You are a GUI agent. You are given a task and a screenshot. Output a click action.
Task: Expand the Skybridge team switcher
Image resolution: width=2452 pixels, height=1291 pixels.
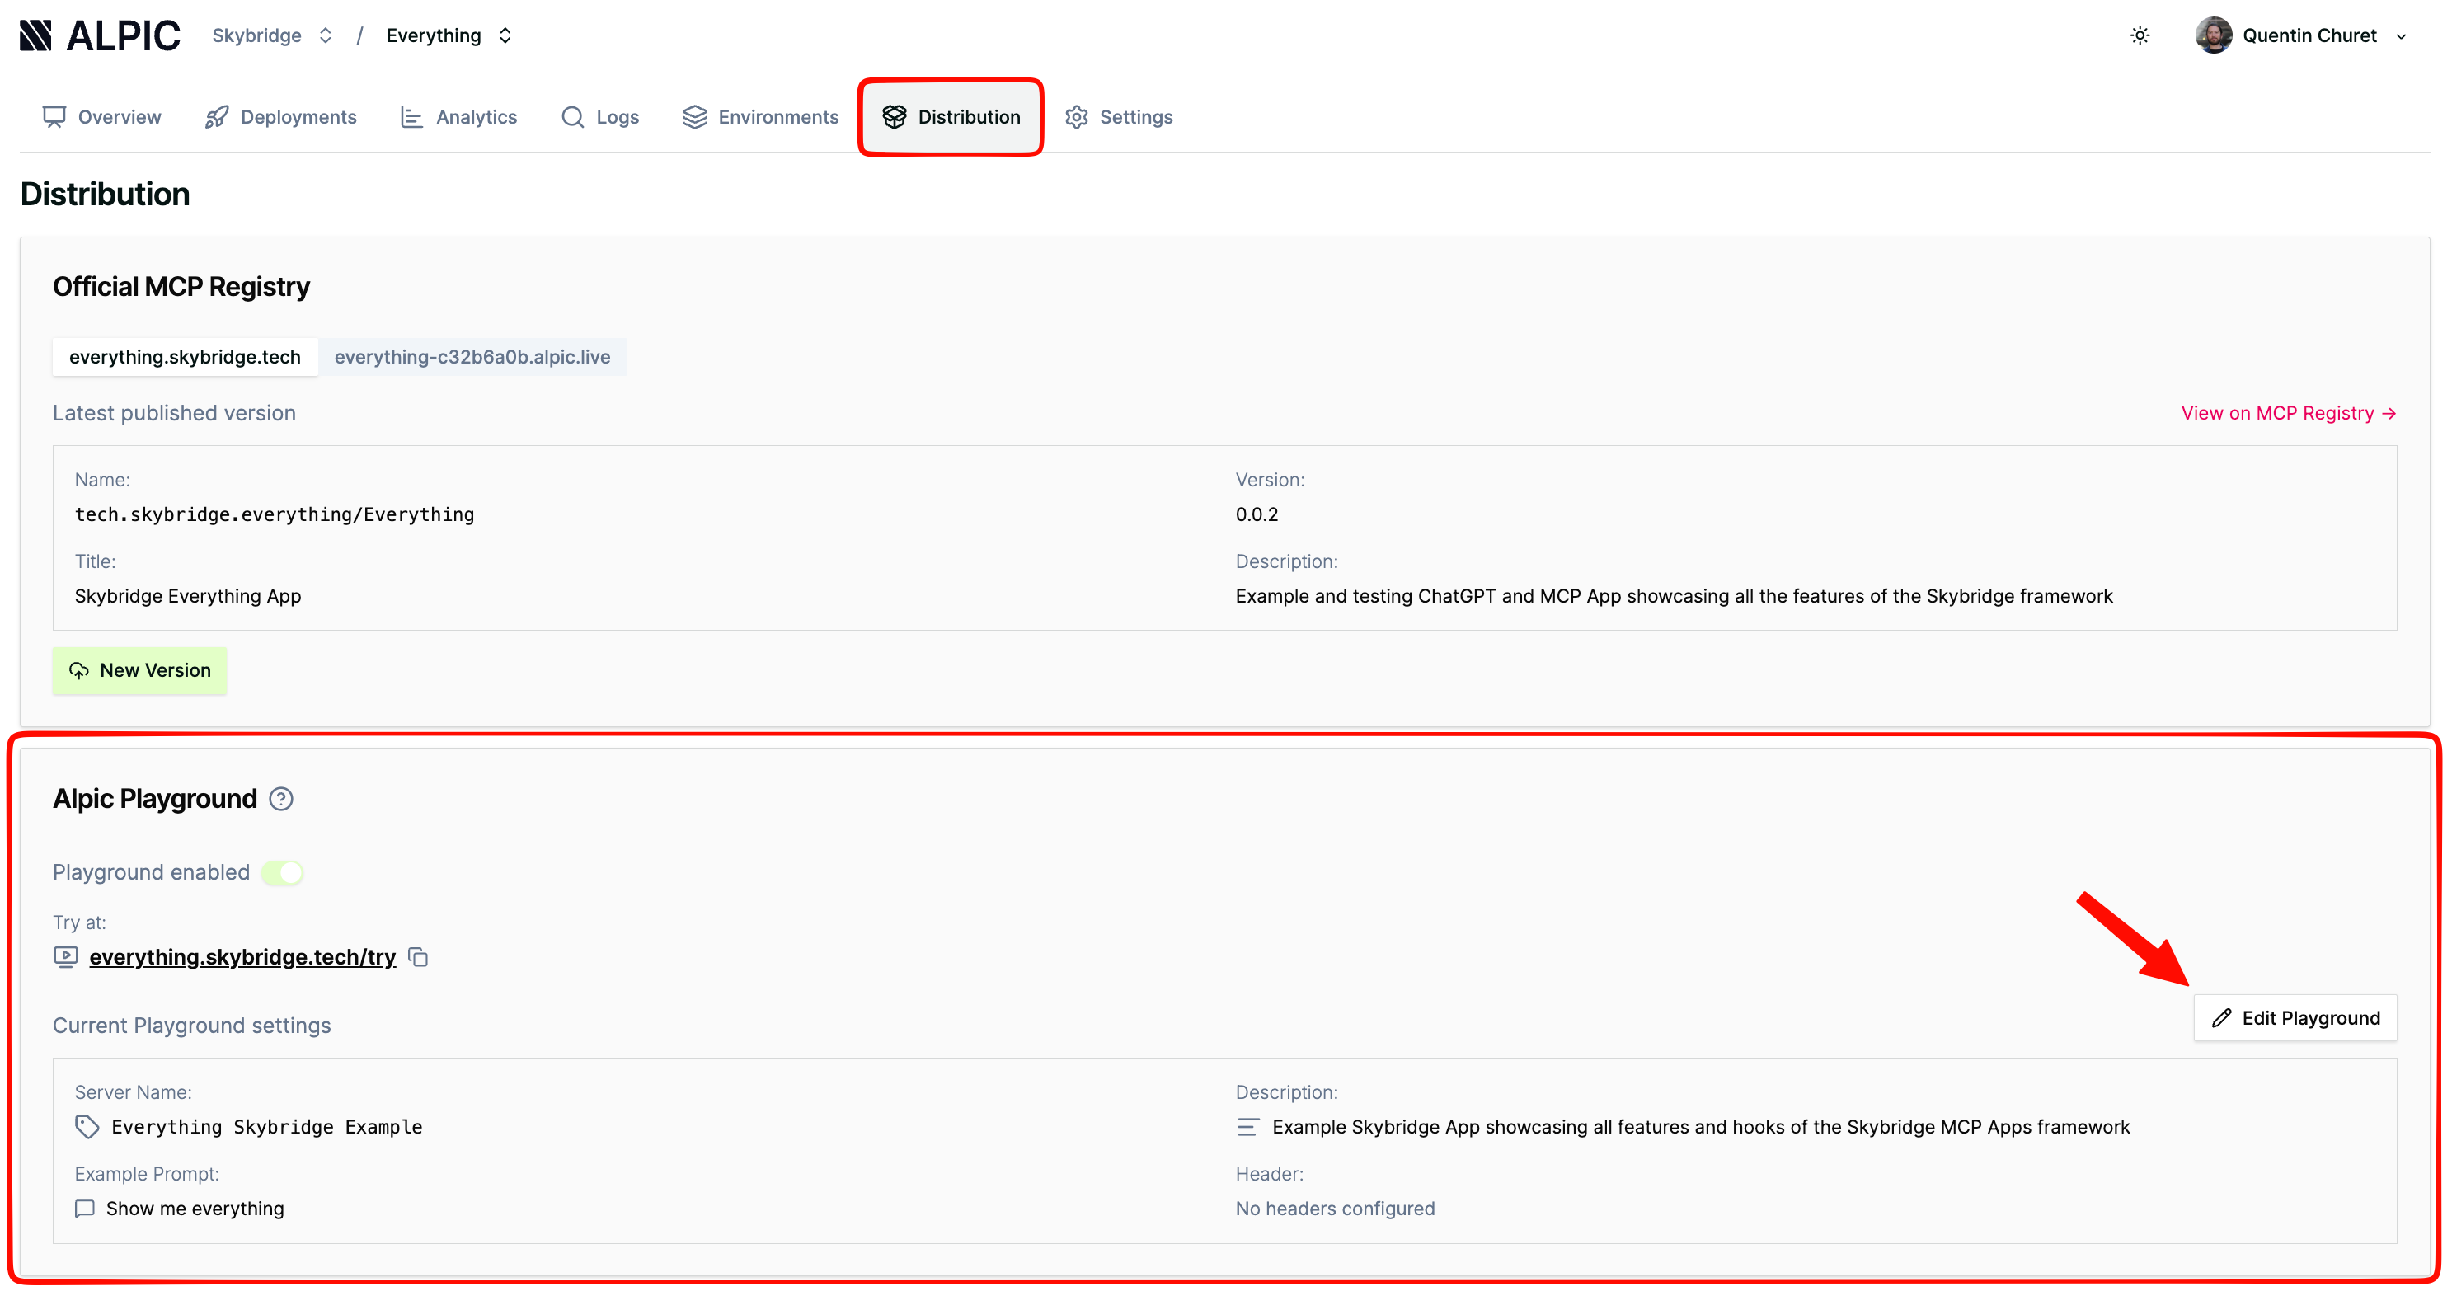pyautogui.click(x=326, y=35)
